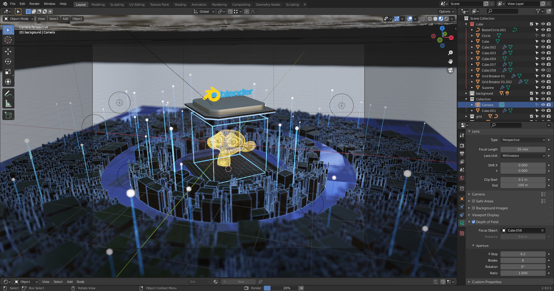
Task: Open the Scene properties tab
Action: click(x=462, y=170)
